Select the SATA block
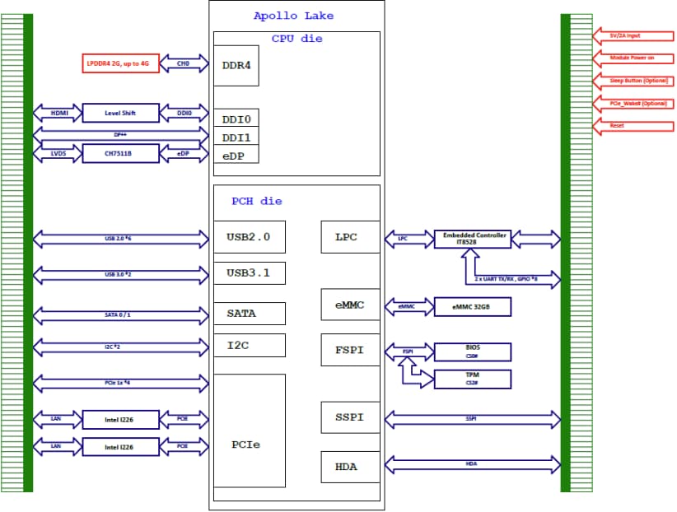 tap(250, 314)
